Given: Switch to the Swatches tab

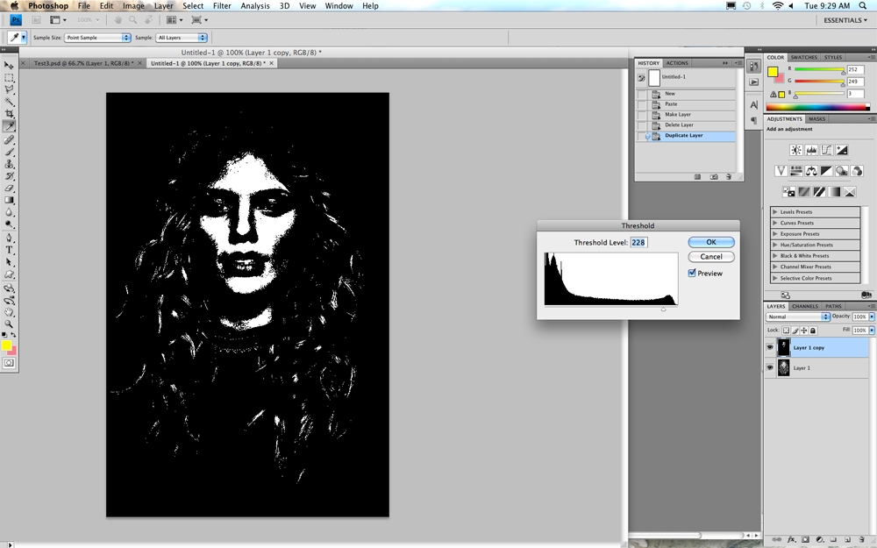Looking at the screenshot, I should [x=803, y=58].
